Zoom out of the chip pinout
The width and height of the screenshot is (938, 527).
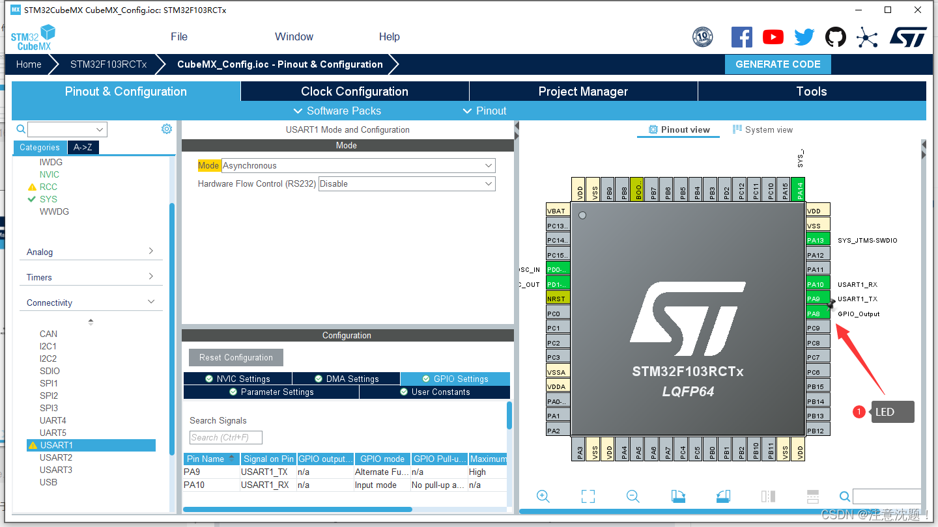coord(632,496)
